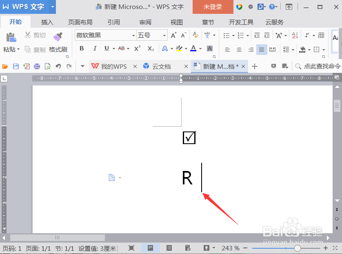Toggle italic formatting

tap(94, 49)
